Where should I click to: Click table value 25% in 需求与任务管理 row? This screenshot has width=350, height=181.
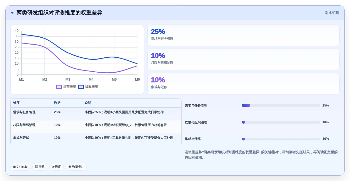57,112
